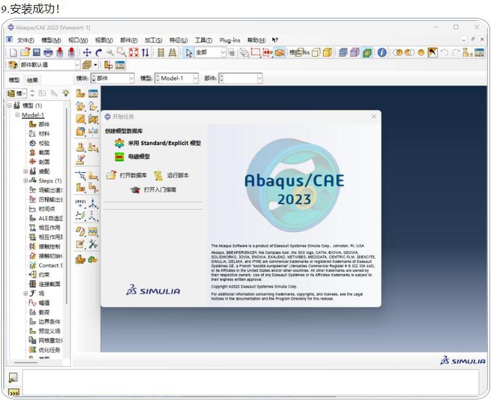Open the Plug-ins menu
This screenshot has height=400, width=493.
pyautogui.click(x=229, y=40)
